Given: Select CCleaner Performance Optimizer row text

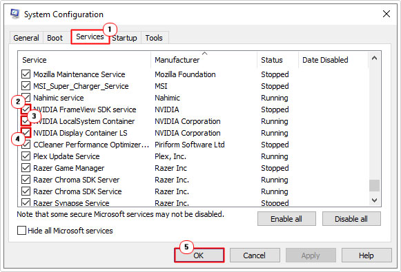Looking at the screenshot, I should tap(91, 145).
